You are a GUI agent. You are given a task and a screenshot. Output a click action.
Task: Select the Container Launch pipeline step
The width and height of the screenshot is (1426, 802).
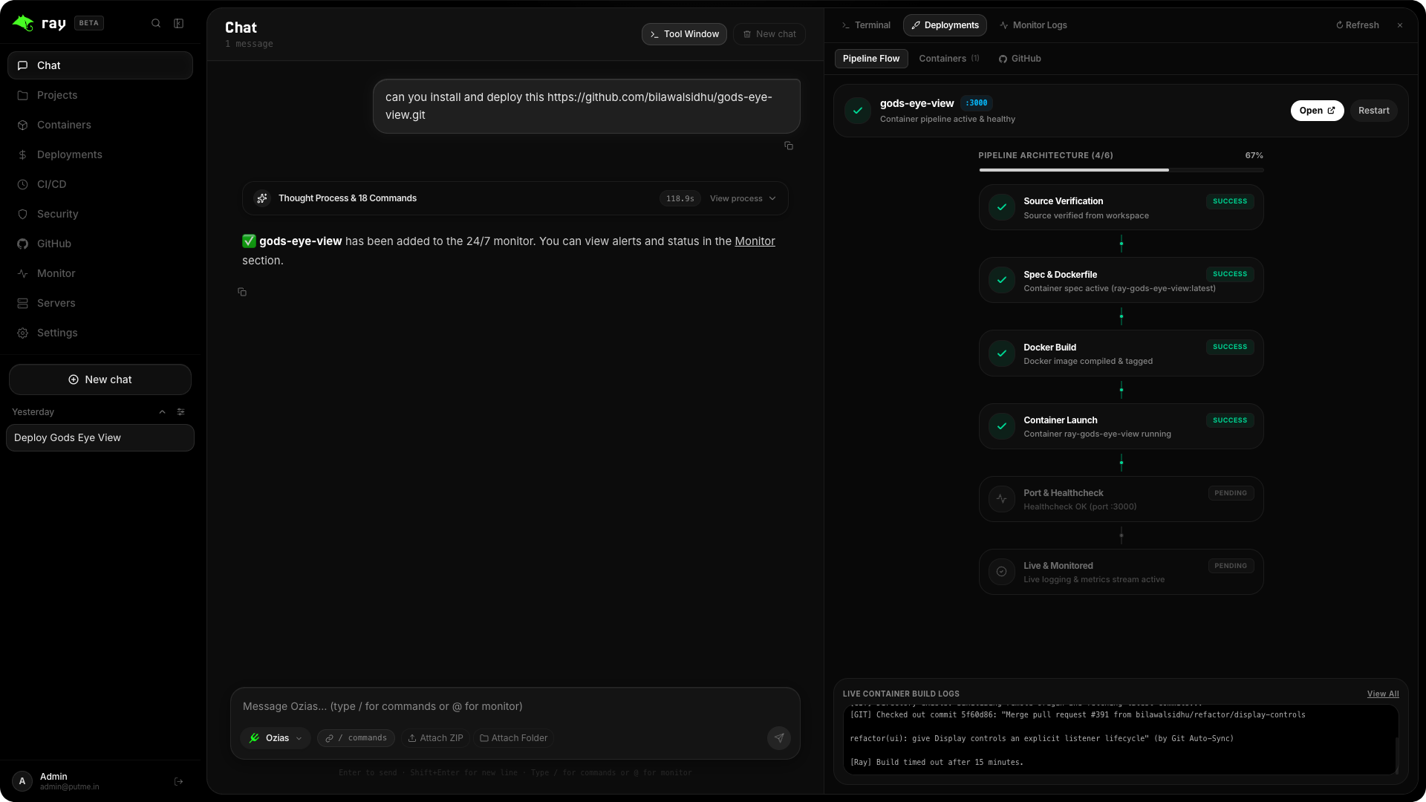(1121, 426)
